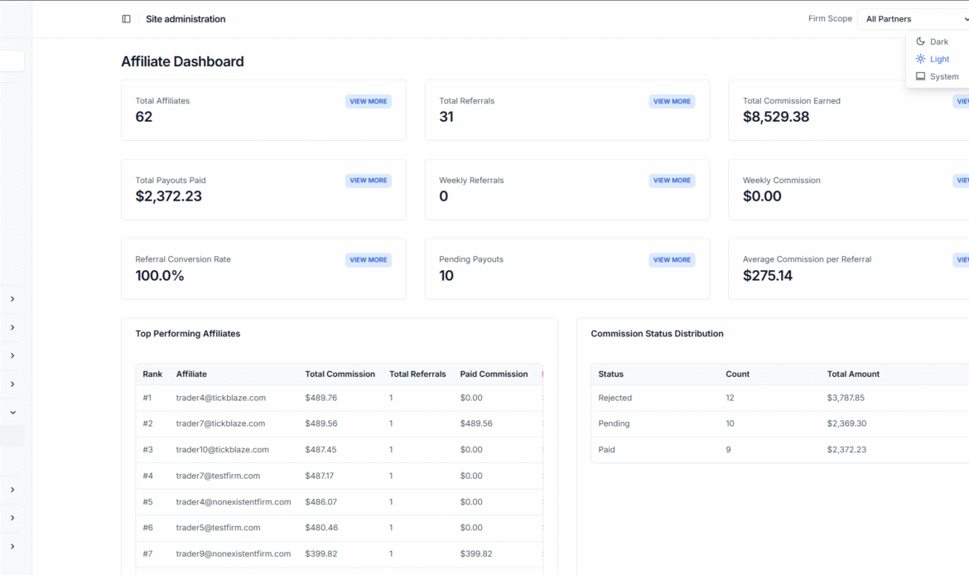
Task: Click the Affiliate column header
Action: click(191, 374)
